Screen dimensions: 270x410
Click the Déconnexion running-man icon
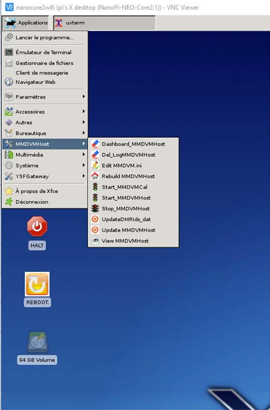pyautogui.click(x=9, y=202)
